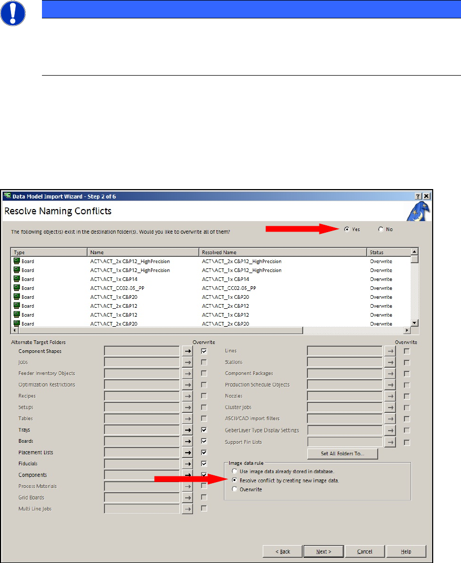Viewport: 461px width, 563px height.
Task: Toggle Overwrite checkbox for Stations
Action: (x=406, y=362)
